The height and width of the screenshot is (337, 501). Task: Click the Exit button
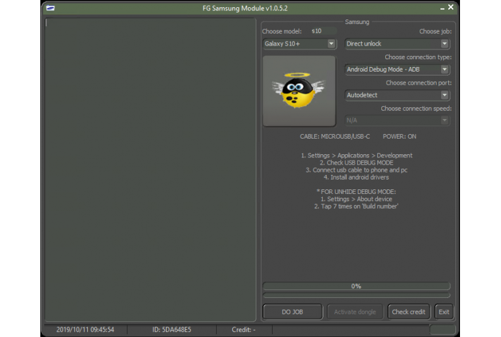(x=444, y=312)
